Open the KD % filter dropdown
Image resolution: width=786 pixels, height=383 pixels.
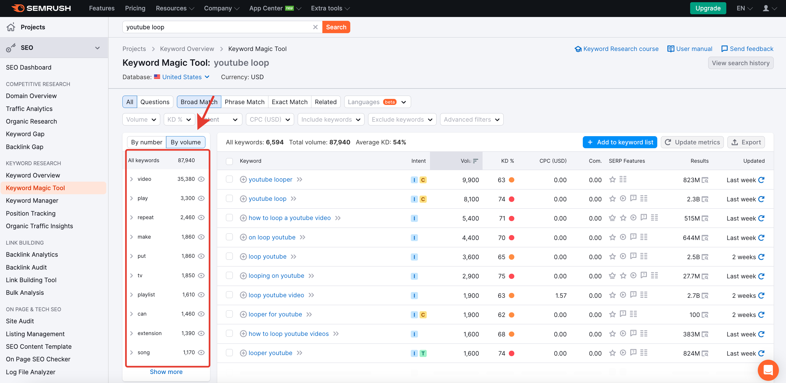[179, 120]
